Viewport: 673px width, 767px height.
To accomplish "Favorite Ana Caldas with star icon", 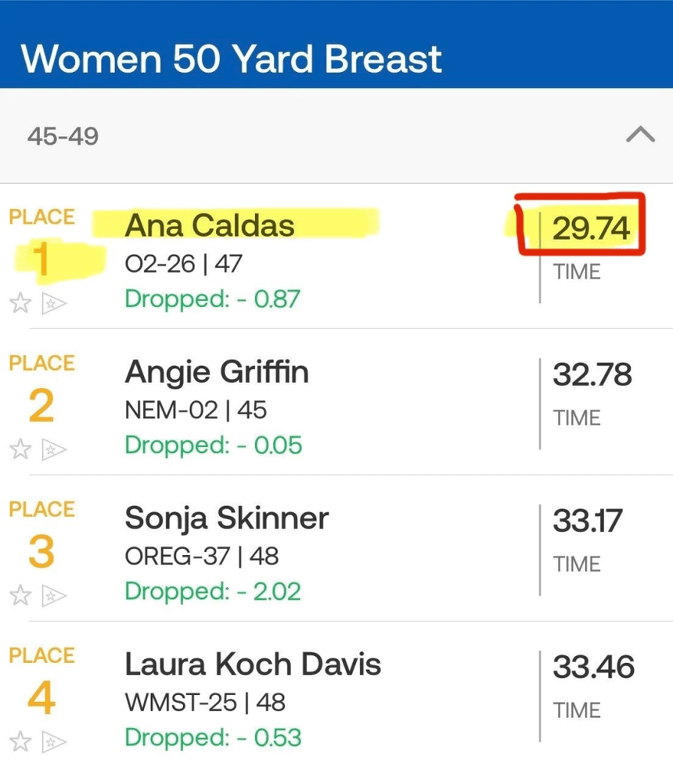I will pyautogui.click(x=20, y=303).
